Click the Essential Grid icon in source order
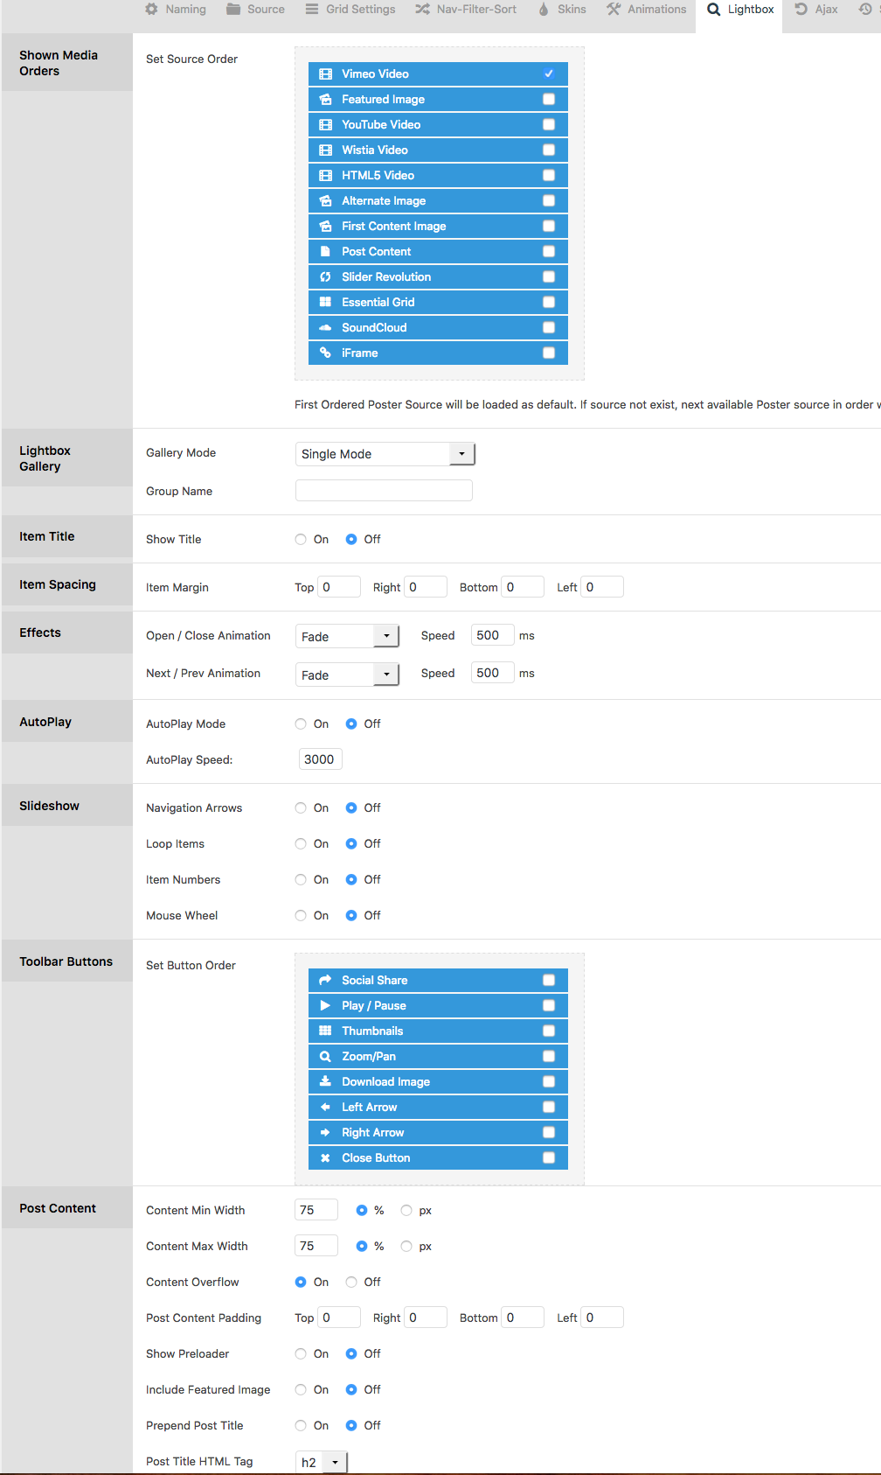This screenshot has height=1475, width=881. point(325,303)
